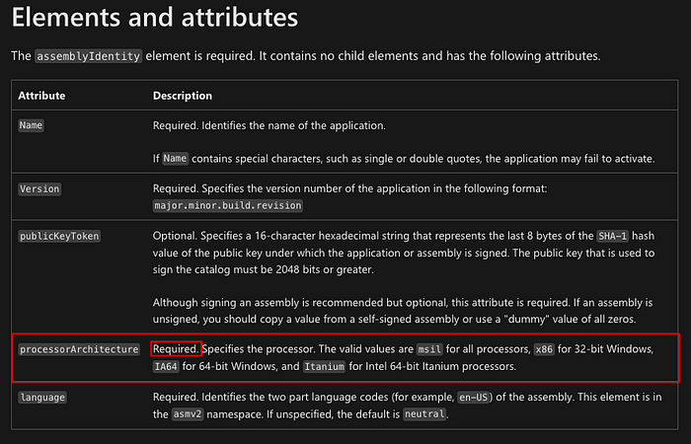Select the language attribute cell
Viewport: 691px width, 444px height.
tap(43, 397)
